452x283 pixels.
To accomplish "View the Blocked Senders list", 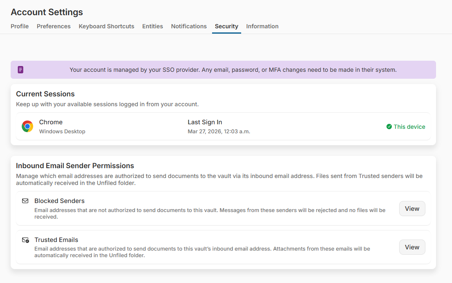I will pos(412,208).
